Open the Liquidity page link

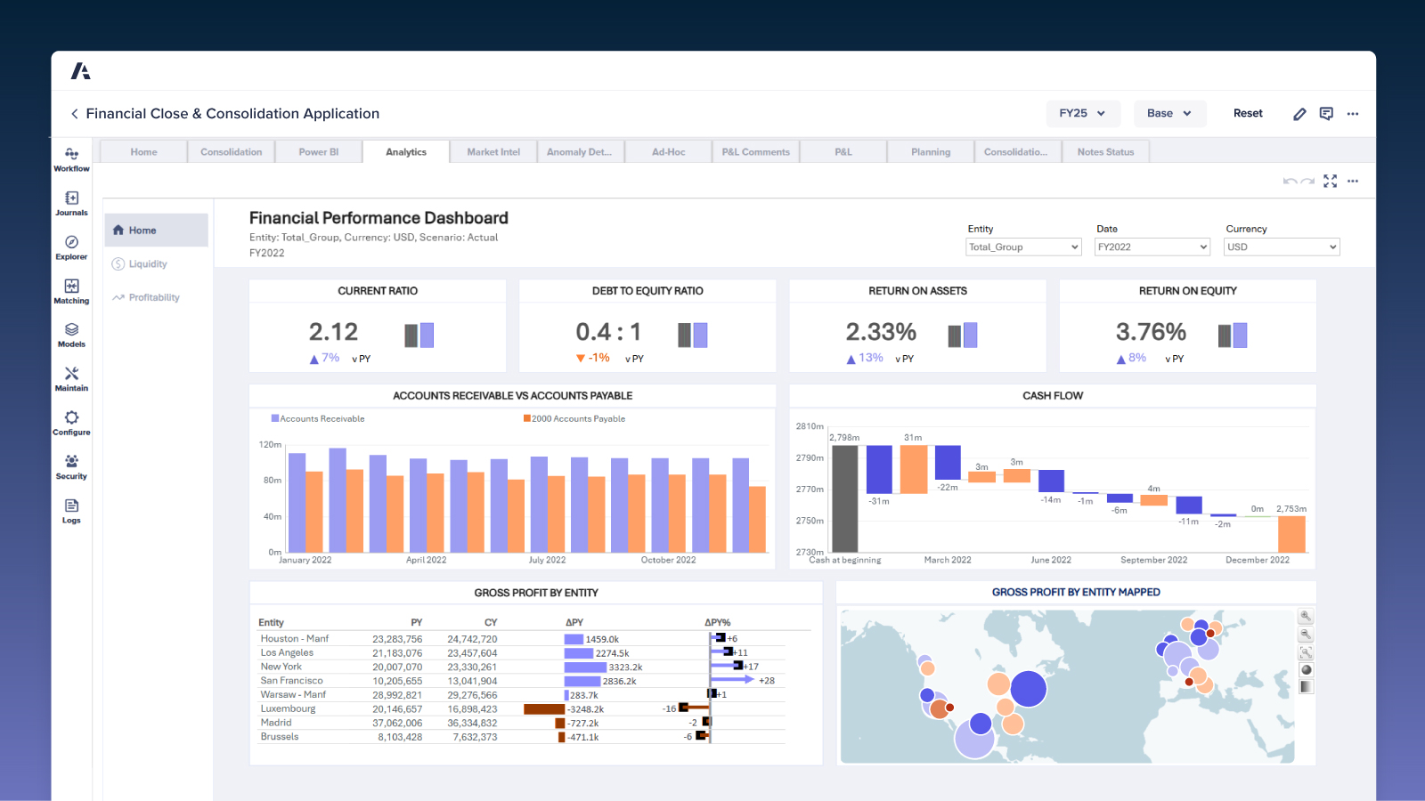[148, 264]
